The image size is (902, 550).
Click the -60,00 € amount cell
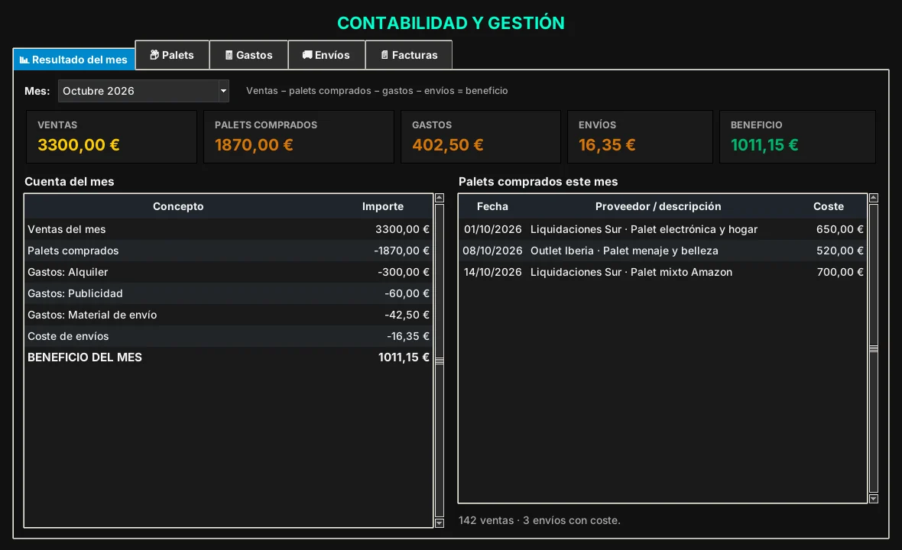[x=407, y=293]
